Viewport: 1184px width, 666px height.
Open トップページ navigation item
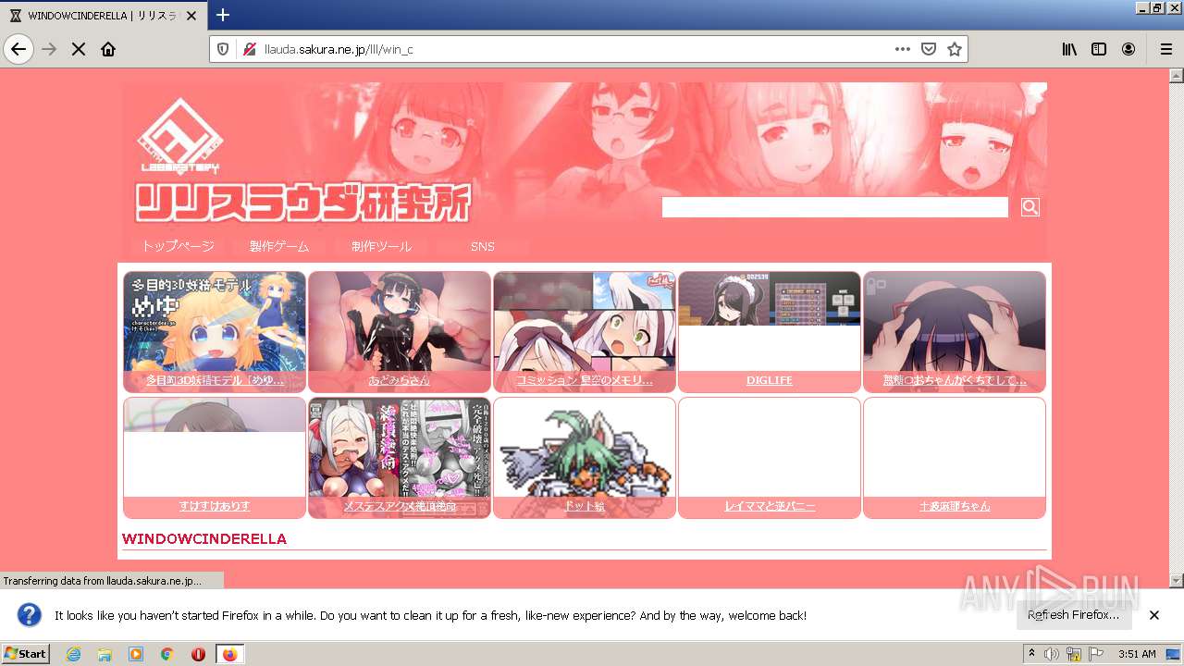point(178,246)
